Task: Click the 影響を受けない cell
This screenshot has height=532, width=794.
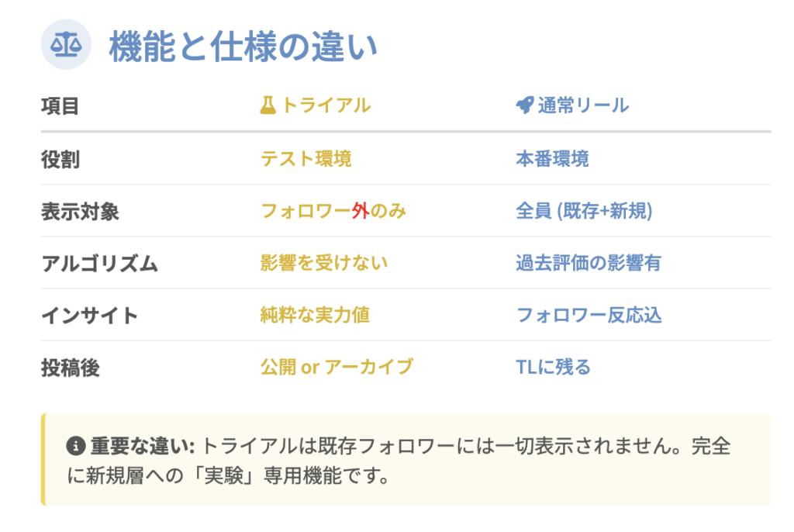Action: pyautogui.click(x=324, y=263)
